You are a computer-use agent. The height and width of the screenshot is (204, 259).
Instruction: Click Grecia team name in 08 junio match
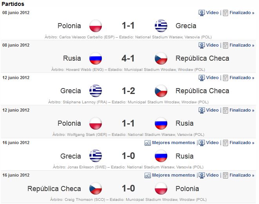[x=186, y=26]
